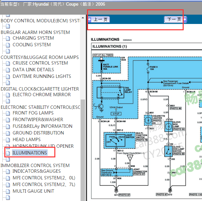The image size is (202, 201).
Task: Click document icon beside HEAD LAMPS
Action: coord(8,140)
